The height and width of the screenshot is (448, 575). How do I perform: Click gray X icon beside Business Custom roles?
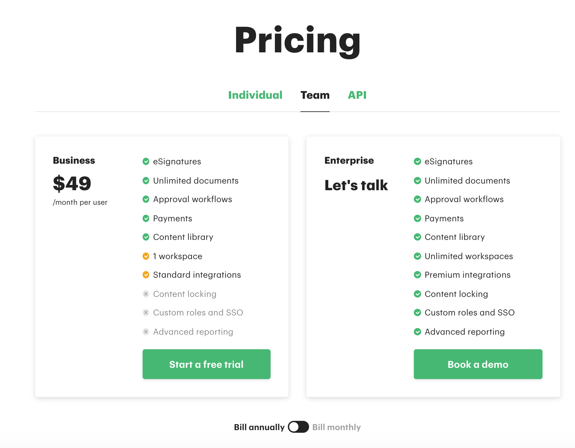click(146, 312)
